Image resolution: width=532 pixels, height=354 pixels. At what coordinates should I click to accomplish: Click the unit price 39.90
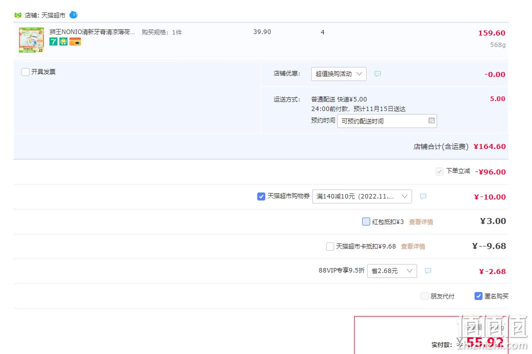[262, 32]
